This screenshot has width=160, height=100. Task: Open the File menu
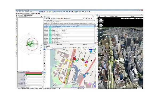(x=17, y=12)
